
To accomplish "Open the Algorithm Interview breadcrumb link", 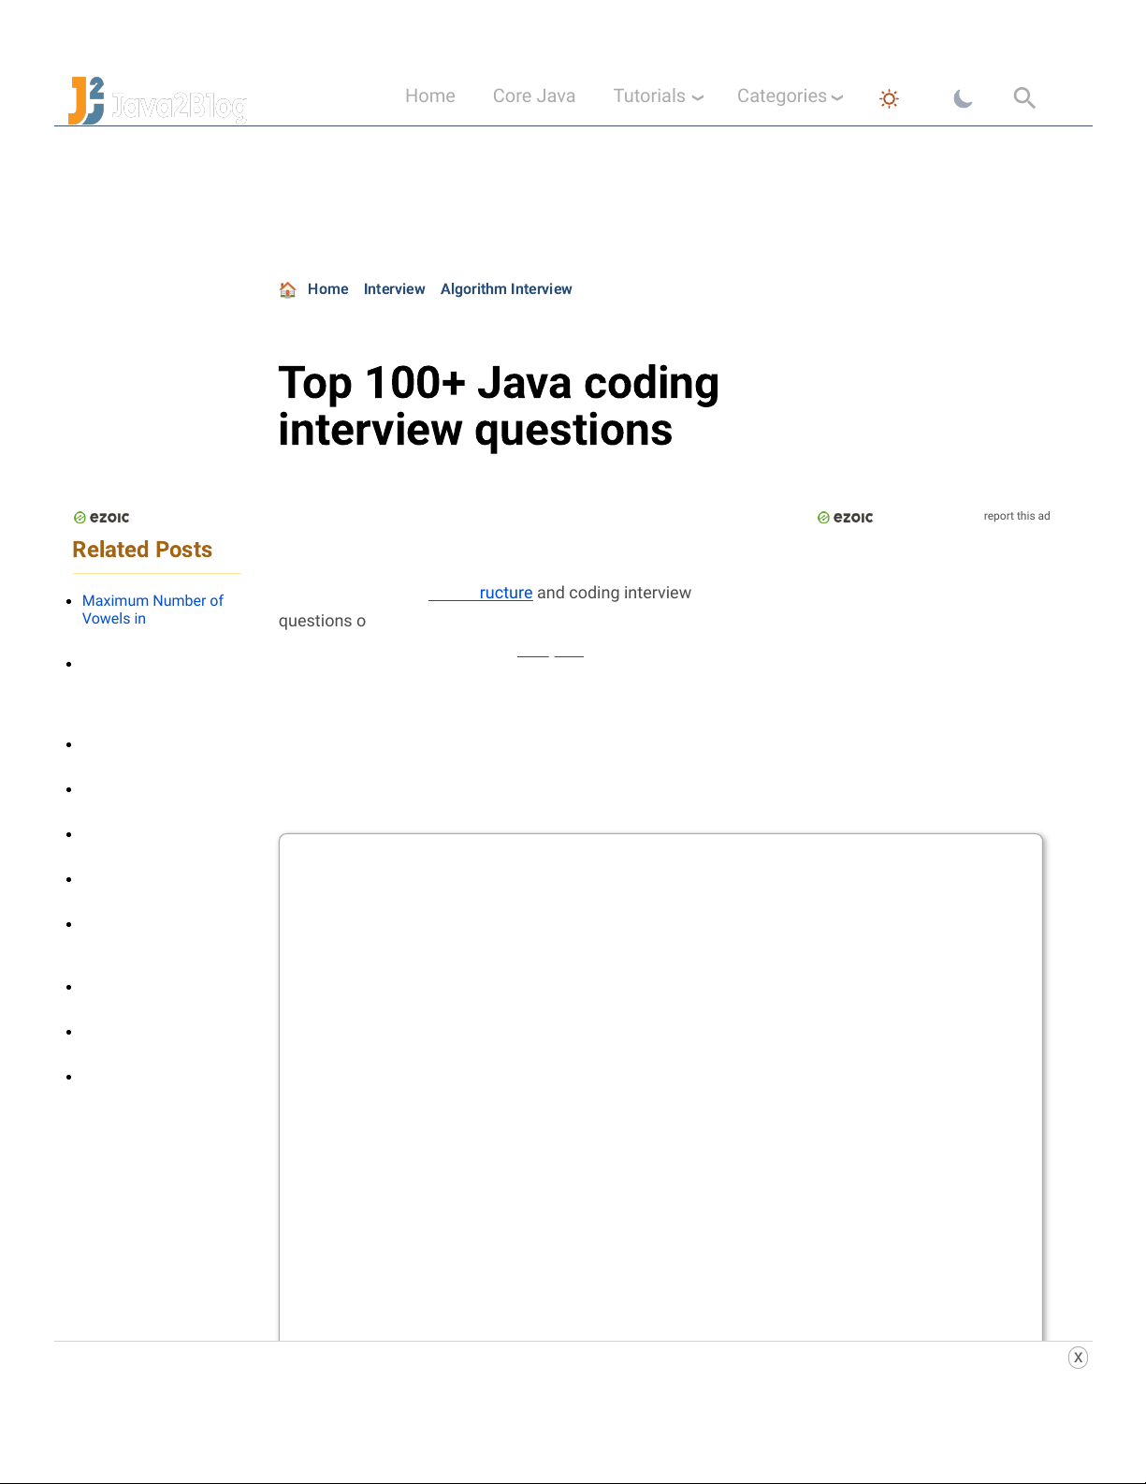I will (506, 289).
